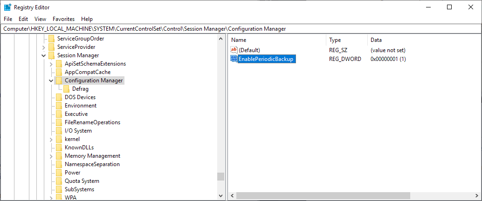
Task: Open the Edit menu
Action: pos(23,19)
